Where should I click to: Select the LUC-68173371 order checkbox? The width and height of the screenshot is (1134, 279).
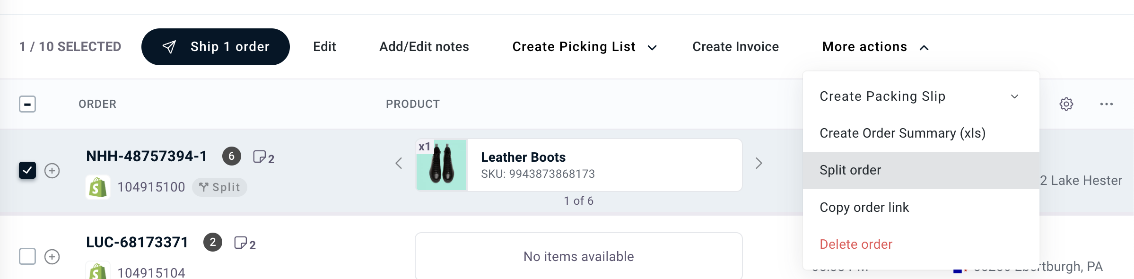point(27,256)
